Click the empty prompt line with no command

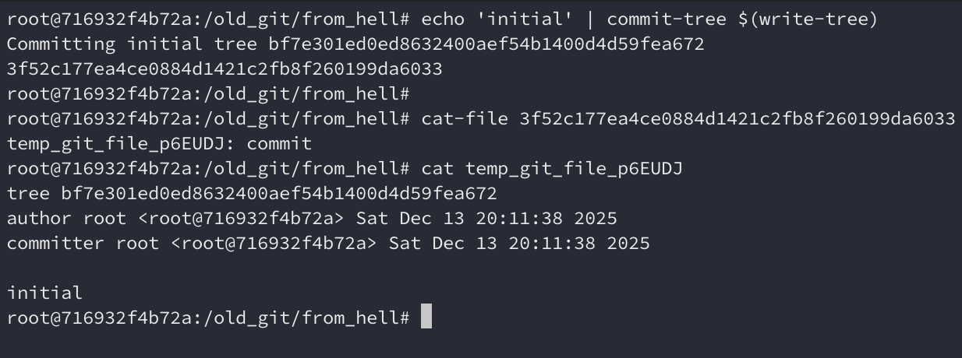pyautogui.click(x=208, y=94)
